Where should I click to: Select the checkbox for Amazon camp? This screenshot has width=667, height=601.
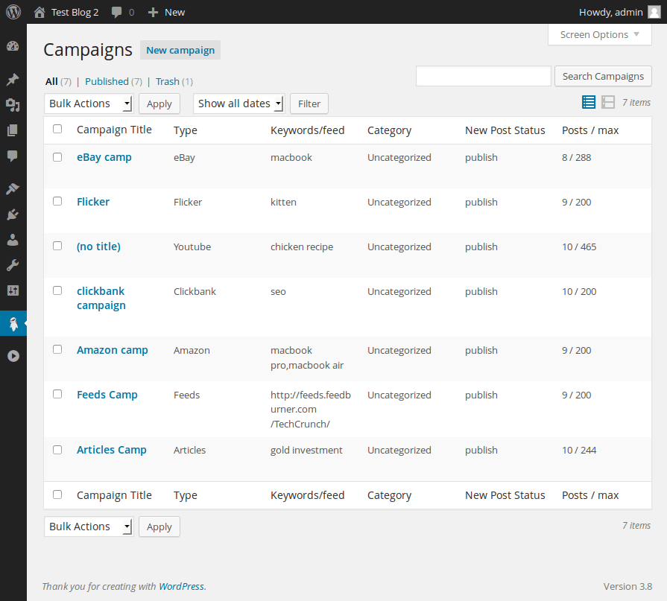click(57, 349)
